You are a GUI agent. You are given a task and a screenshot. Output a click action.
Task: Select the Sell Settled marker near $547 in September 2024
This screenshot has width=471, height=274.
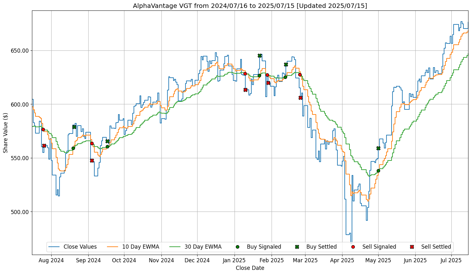(92, 160)
